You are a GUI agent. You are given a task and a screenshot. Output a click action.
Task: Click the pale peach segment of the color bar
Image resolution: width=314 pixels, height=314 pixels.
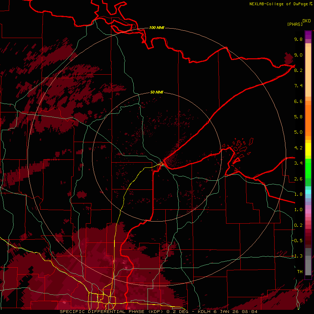tap(308, 72)
